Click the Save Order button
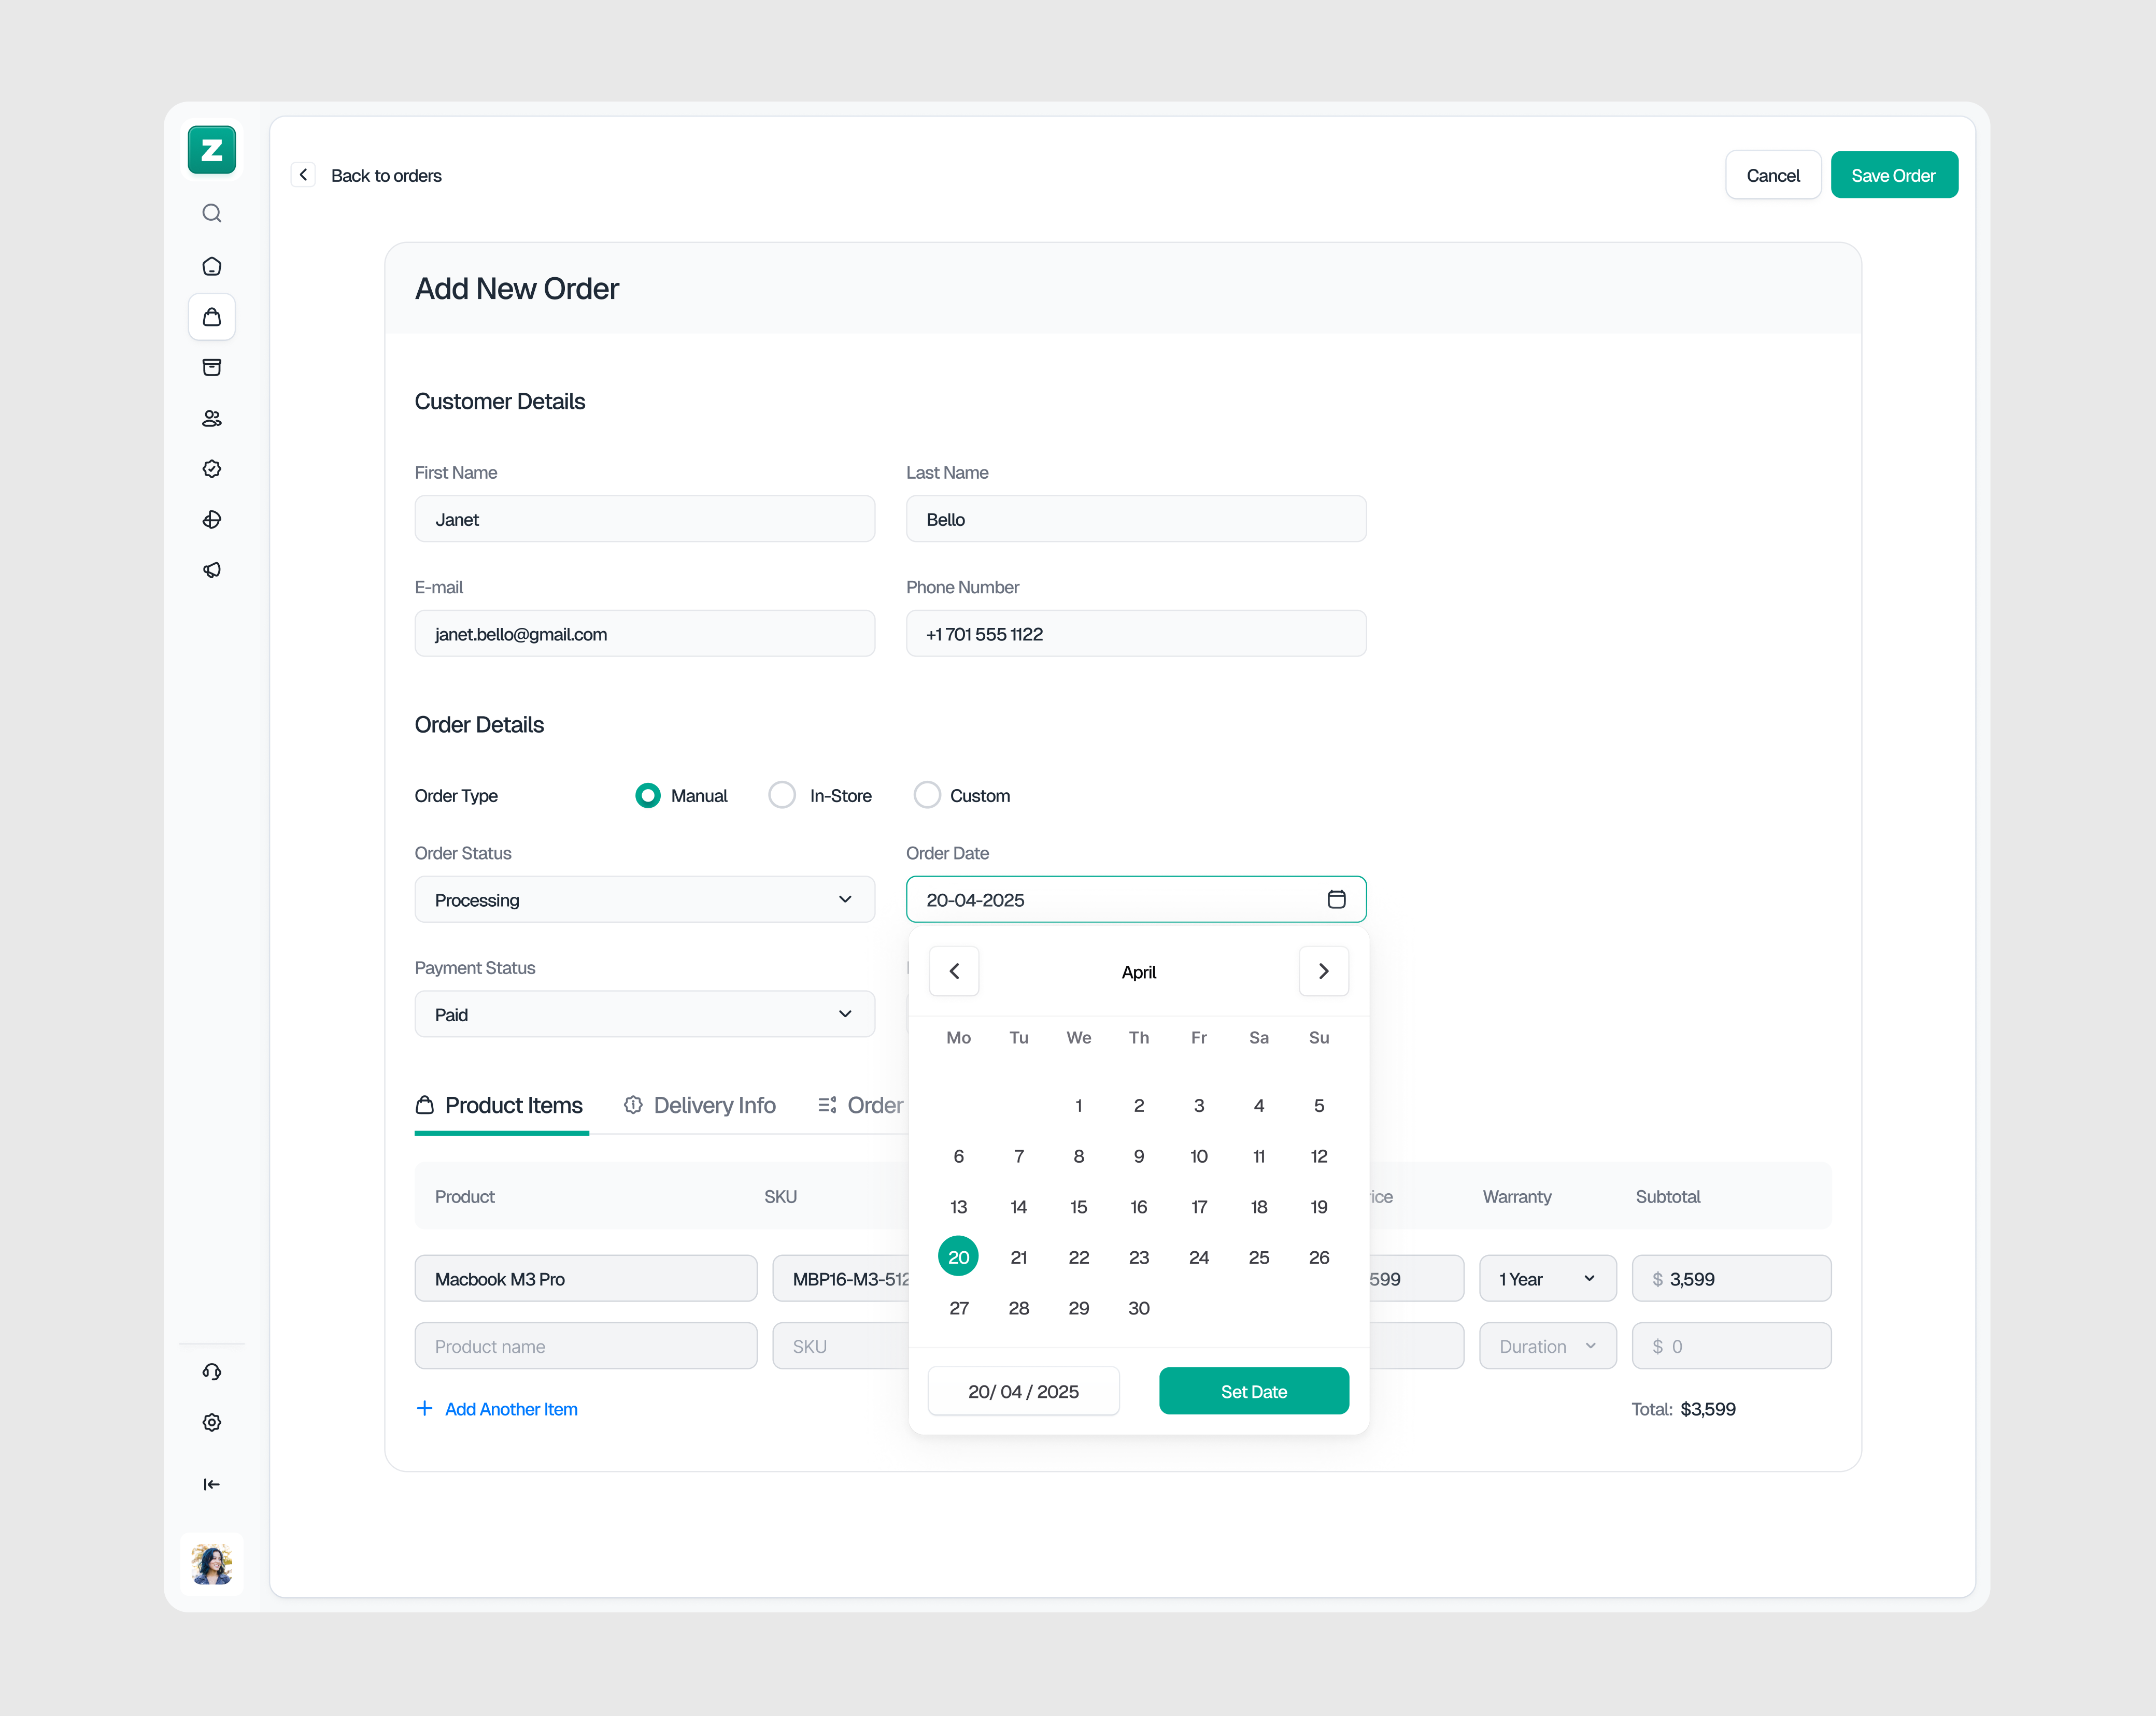The height and width of the screenshot is (1716, 2156). (1894, 174)
